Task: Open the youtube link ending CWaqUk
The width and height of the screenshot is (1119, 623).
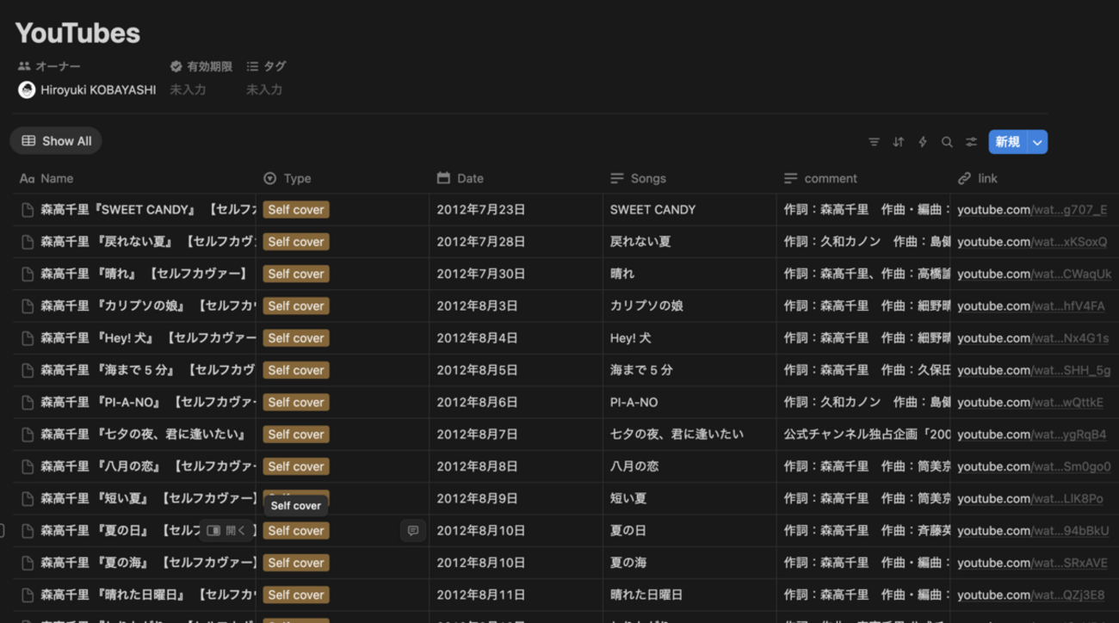Action: 1034,274
